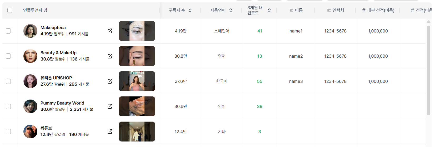Viewport: 435px width, 147px height.
Task: Open the Beauty & MakeUp channel name
Action: pos(58,53)
